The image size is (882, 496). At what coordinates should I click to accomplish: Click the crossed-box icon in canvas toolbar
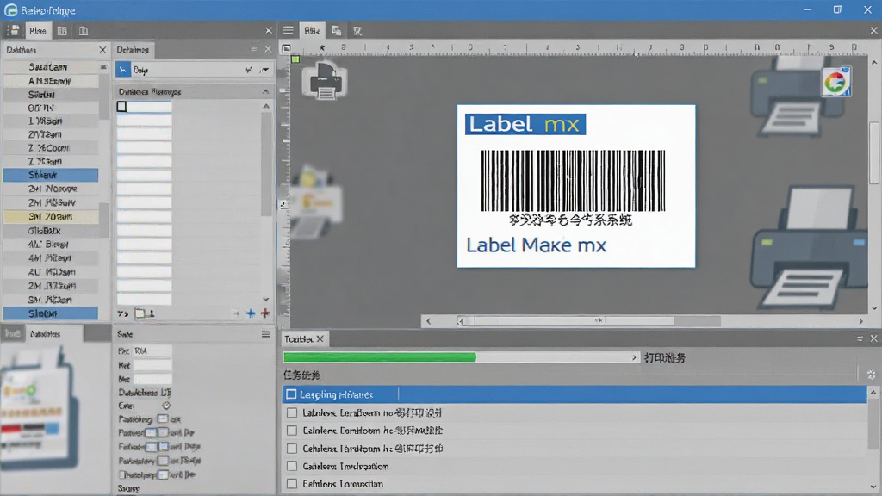(x=357, y=31)
